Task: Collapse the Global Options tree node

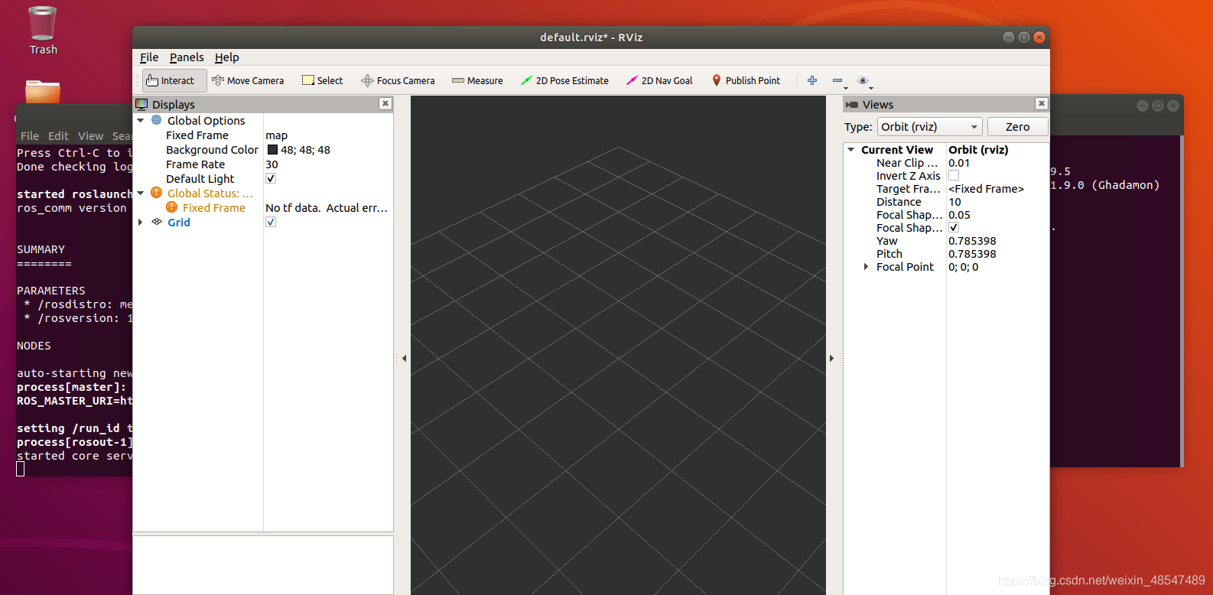Action: (141, 121)
